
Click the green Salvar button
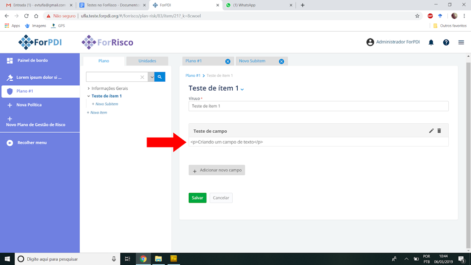tap(197, 198)
